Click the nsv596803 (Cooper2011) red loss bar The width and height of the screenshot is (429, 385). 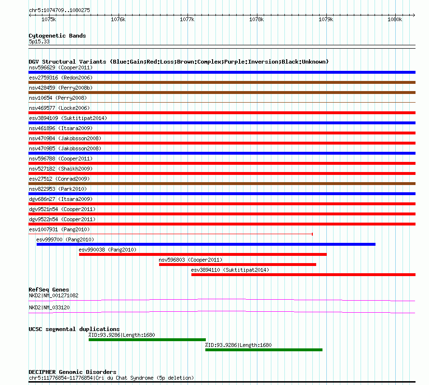[238, 265]
